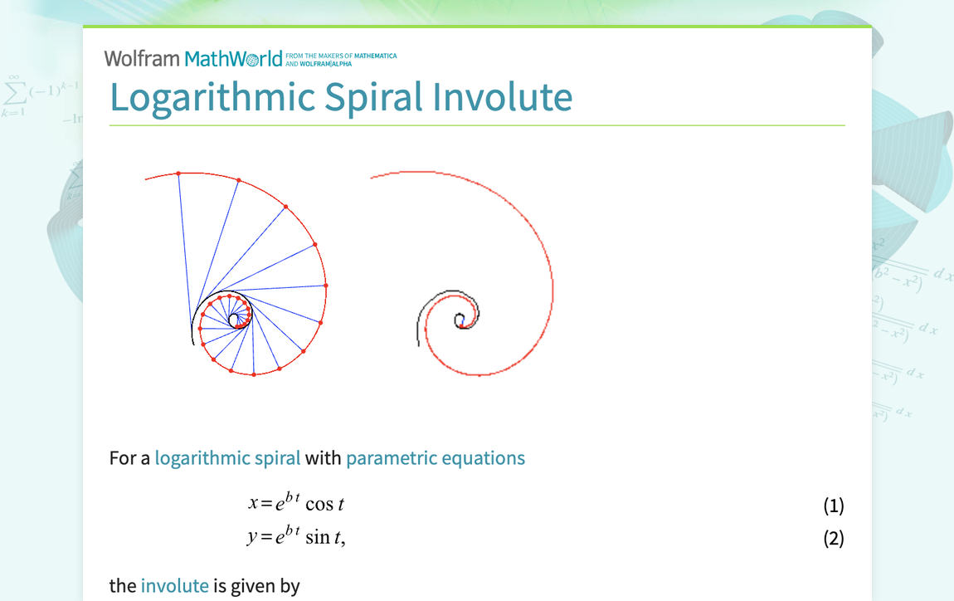954x601 pixels.
Task: Select the equation y equals e^bt sin t
Action: point(296,535)
